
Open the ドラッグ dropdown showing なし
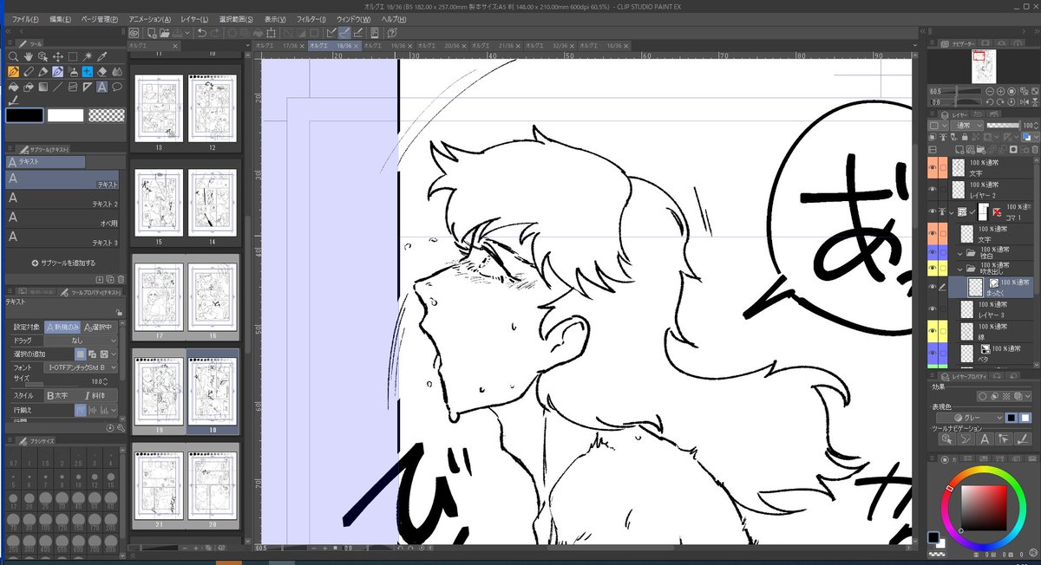[x=79, y=341]
